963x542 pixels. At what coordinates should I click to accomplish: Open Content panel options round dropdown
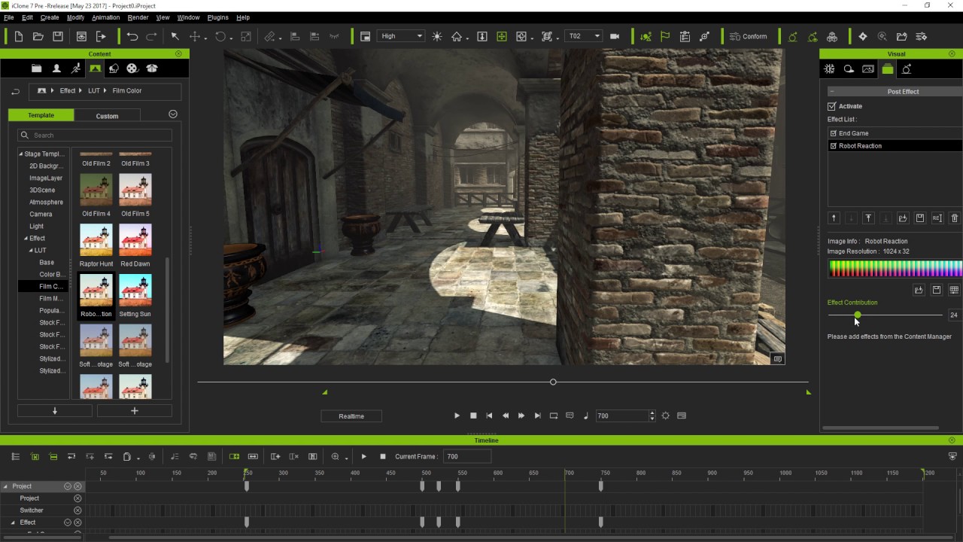coord(173,114)
